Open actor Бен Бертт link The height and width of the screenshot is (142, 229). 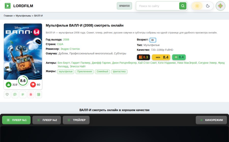(64, 63)
